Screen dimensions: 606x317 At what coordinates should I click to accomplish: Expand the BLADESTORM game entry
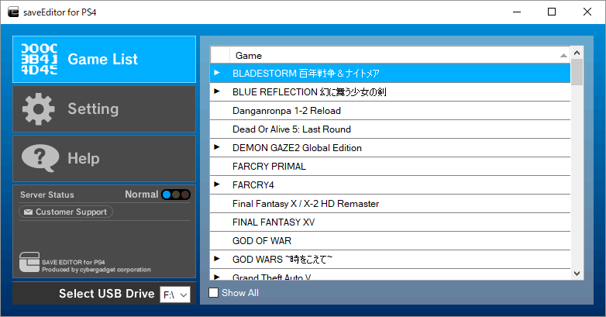[x=217, y=73]
